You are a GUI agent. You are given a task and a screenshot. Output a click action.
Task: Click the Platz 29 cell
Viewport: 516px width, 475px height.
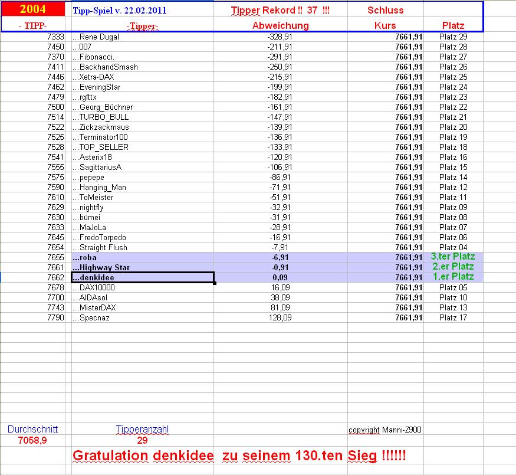pos(453,37)
